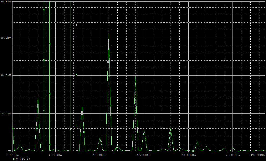Click the 39.5mV y-axis label
The width and height of the screenshot is (266, 161).
click(x=5, y=1)
